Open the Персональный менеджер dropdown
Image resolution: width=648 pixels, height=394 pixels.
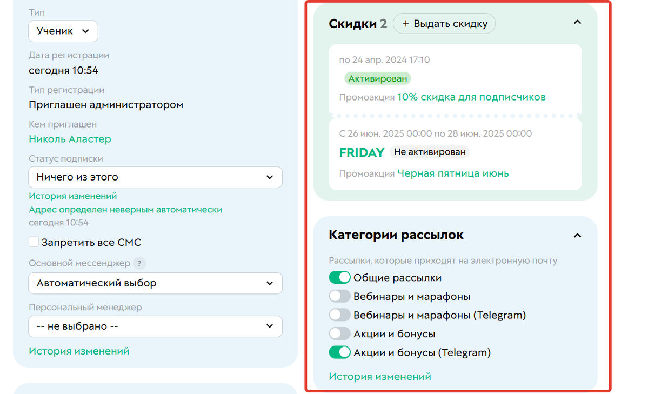(155, 326)
